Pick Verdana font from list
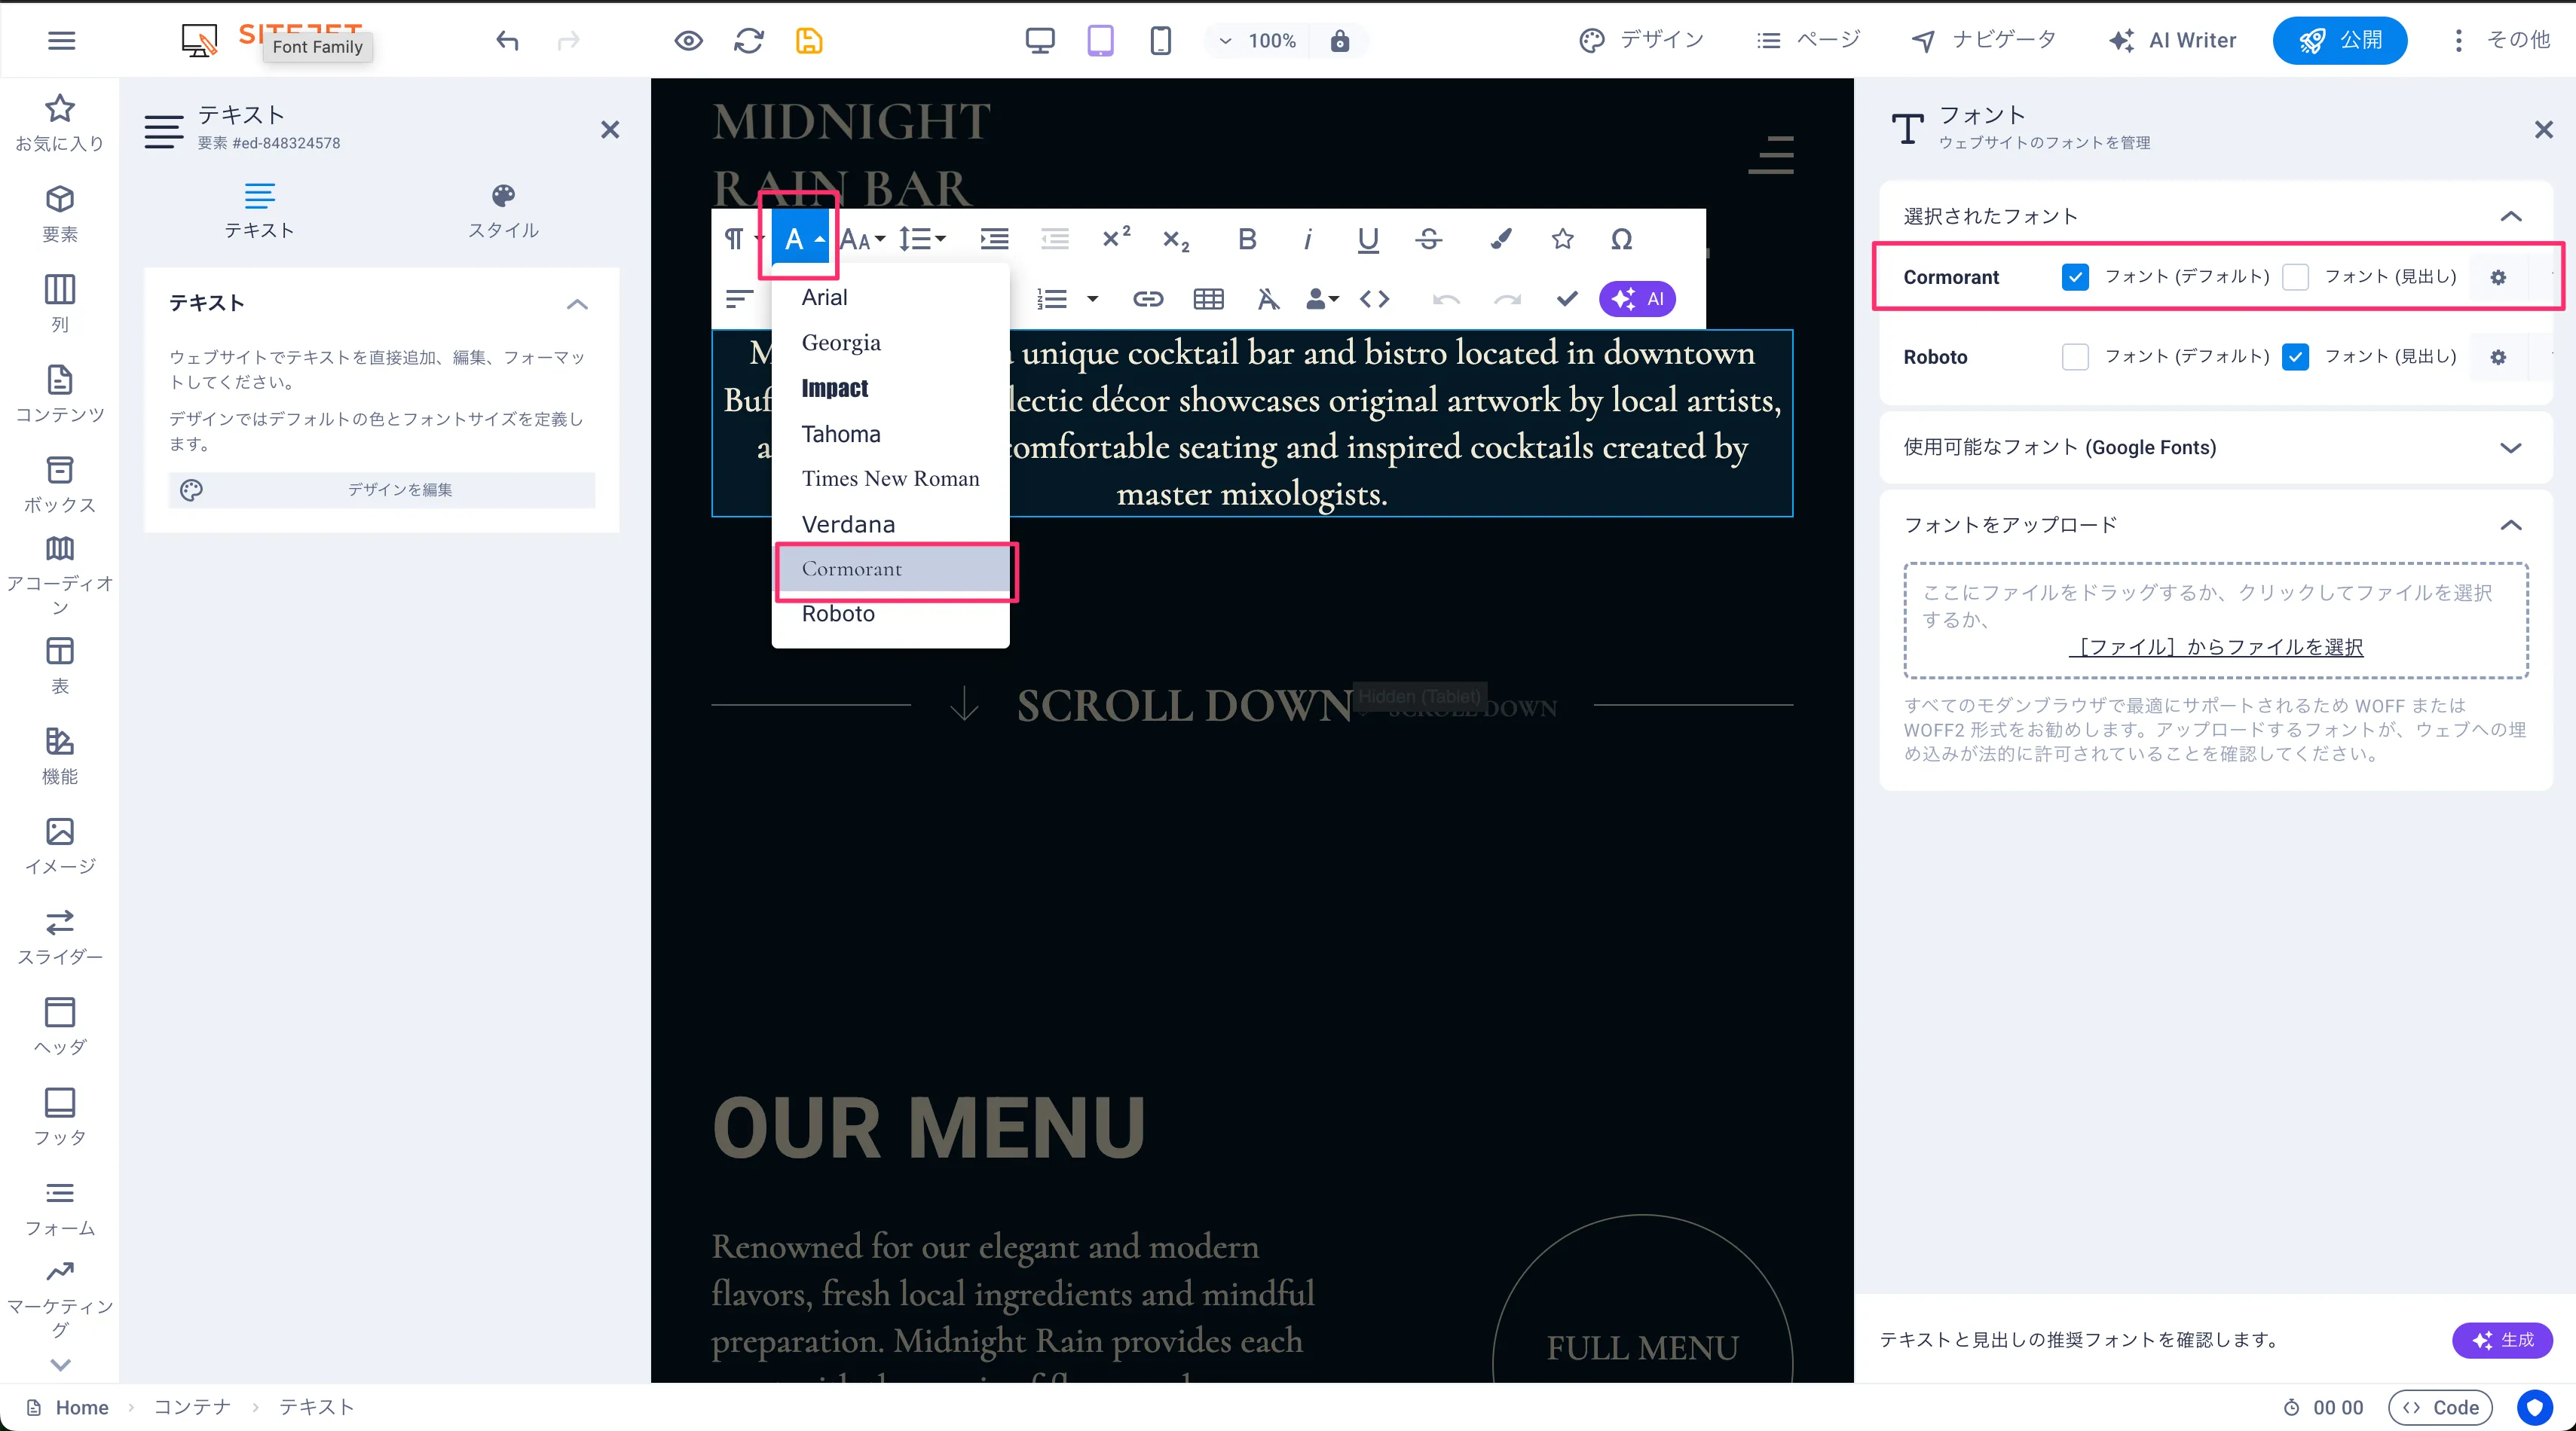Viewport: 2576px width, 1431px height. (890, 523)
